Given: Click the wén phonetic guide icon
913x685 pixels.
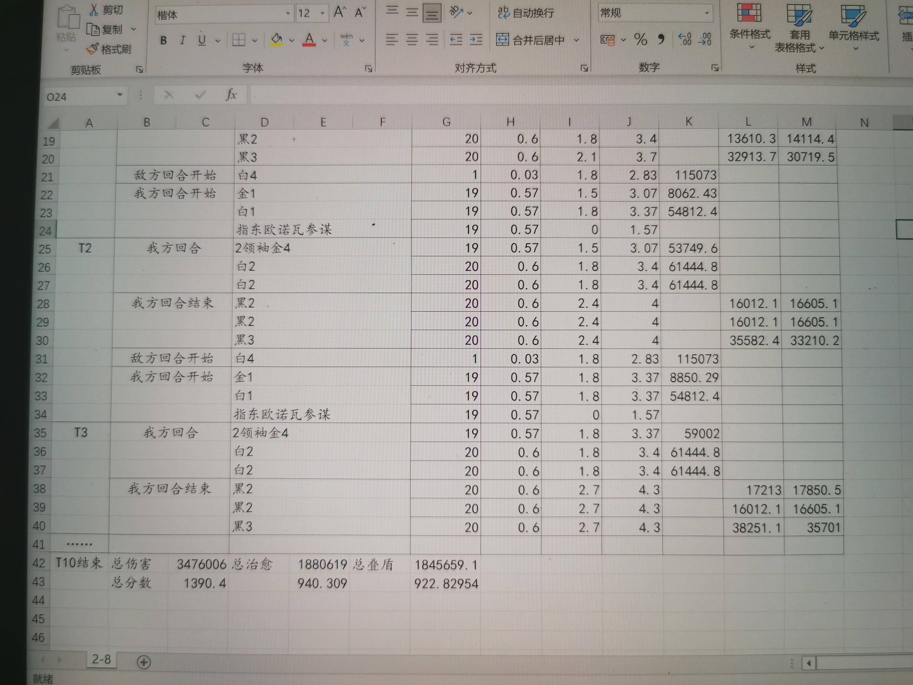Looking at the screenshot, I should point(346,40).
